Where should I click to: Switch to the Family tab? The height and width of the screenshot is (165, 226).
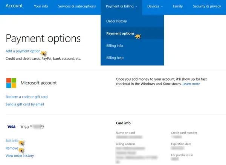click(x=178, y=6)
